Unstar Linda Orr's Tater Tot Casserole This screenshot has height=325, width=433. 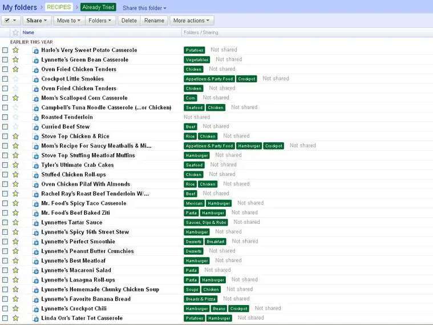(15, 318)
